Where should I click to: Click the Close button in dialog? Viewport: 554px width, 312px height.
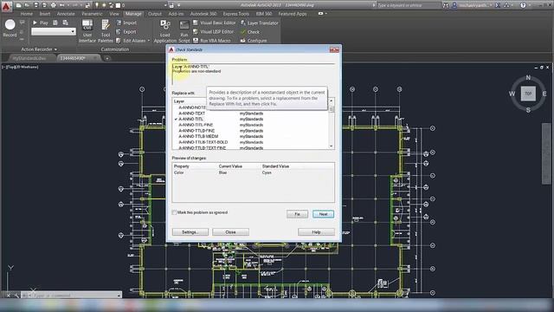[x=230, y=232]
